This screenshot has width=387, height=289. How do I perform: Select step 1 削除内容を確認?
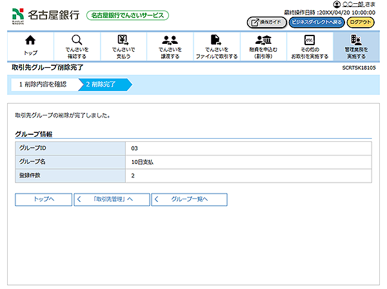tap(43, 84)
